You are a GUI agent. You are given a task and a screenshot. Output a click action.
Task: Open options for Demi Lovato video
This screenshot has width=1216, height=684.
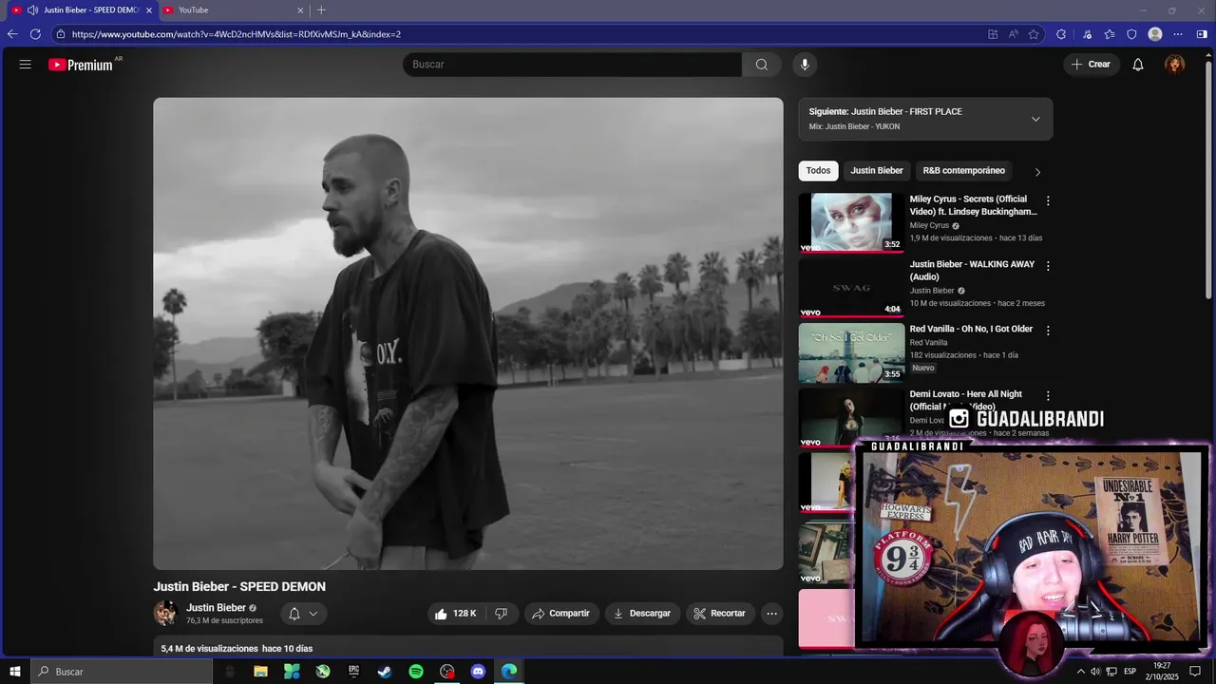pos(1048,395)
